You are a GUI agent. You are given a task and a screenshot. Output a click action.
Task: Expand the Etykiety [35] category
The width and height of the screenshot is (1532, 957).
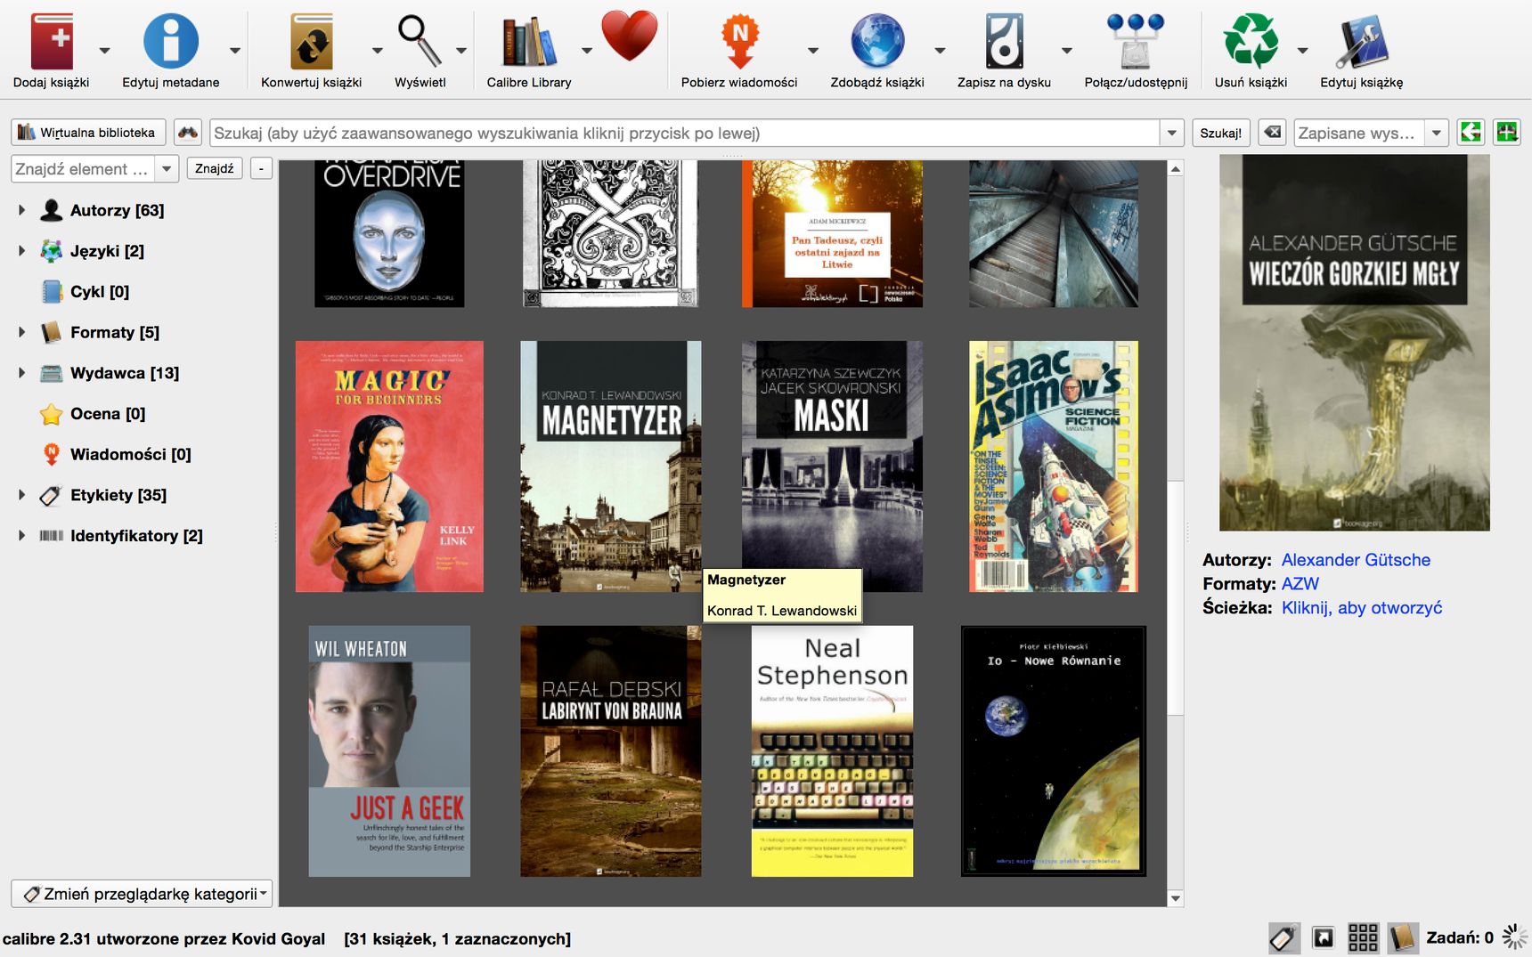pyautogui.click(x=21, y=495)
